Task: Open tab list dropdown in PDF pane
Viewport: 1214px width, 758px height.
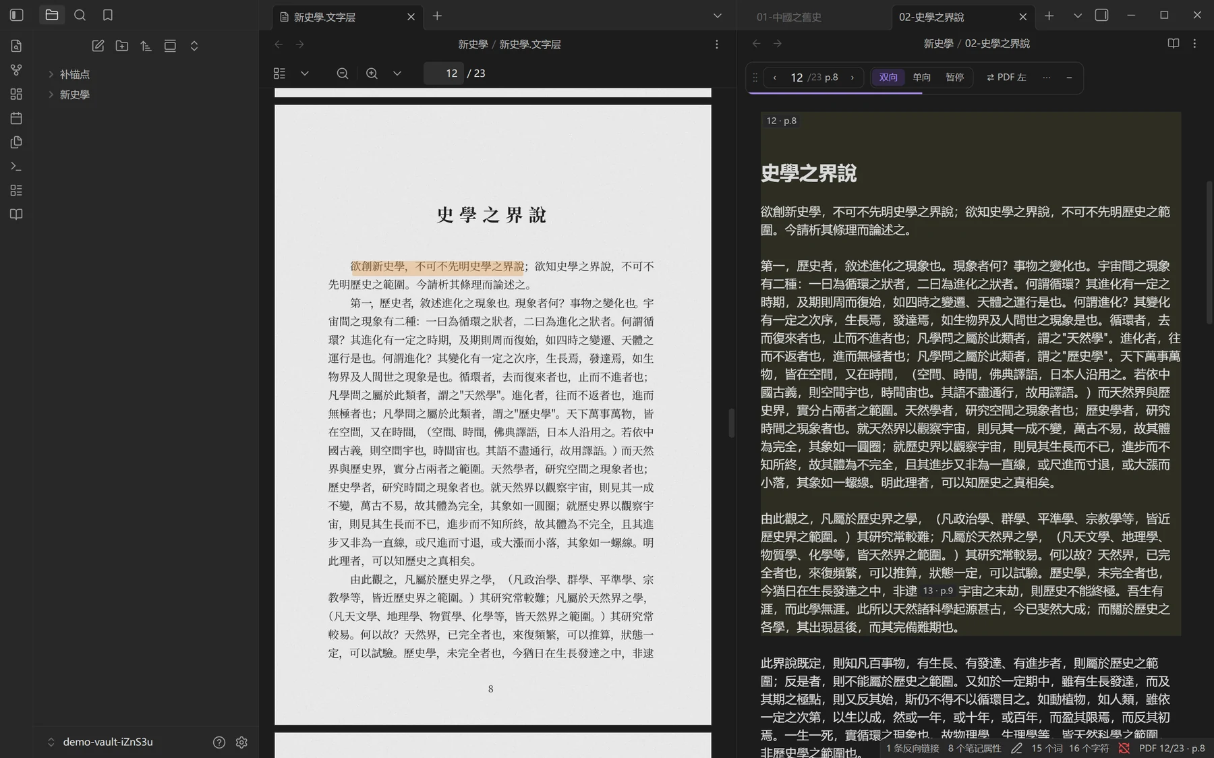Action: [718, 16]
